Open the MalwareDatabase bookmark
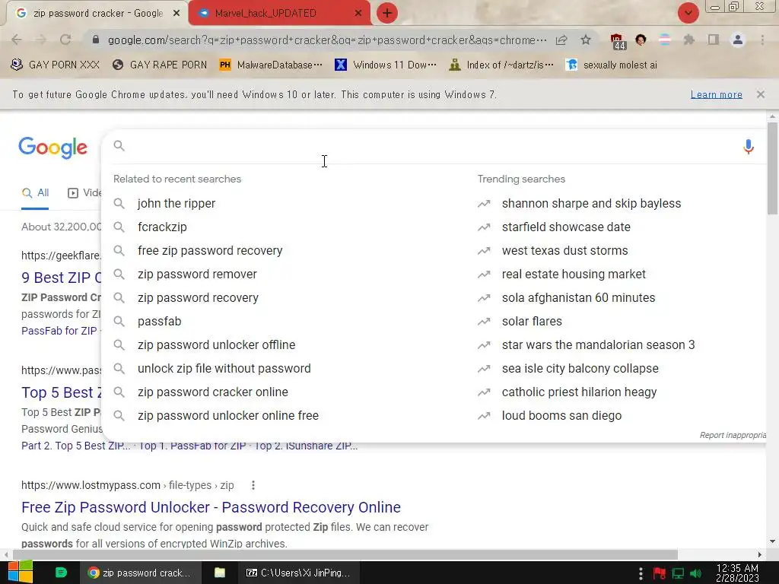Viewport: 779px width, 584px height. (x=271, y=65)
